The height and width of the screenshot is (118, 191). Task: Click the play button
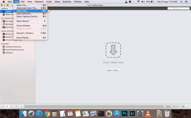tap(7, 106)
